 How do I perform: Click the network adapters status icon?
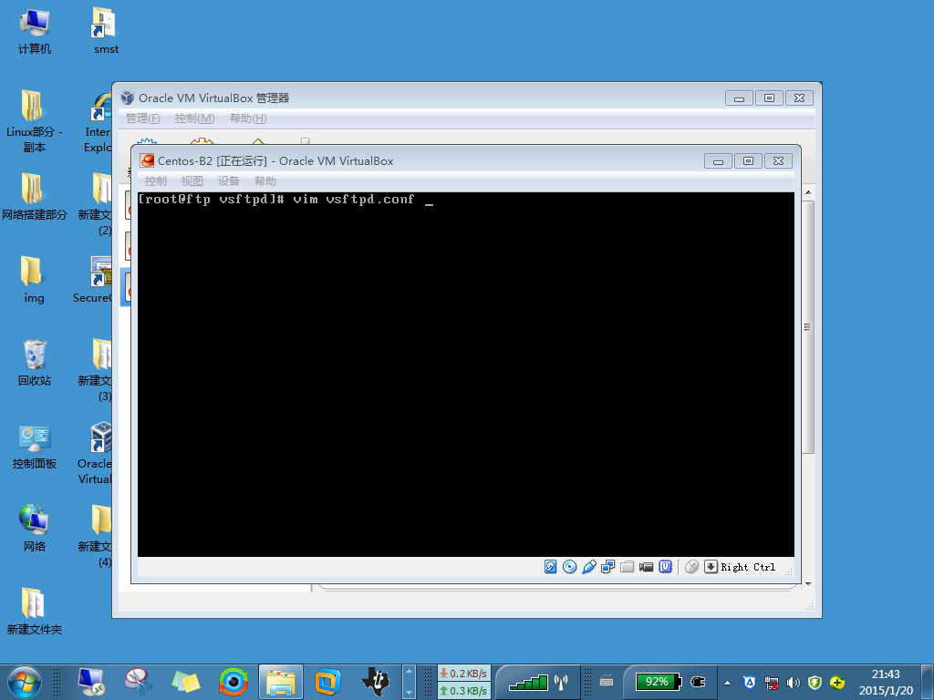click(x=607, y=567)
